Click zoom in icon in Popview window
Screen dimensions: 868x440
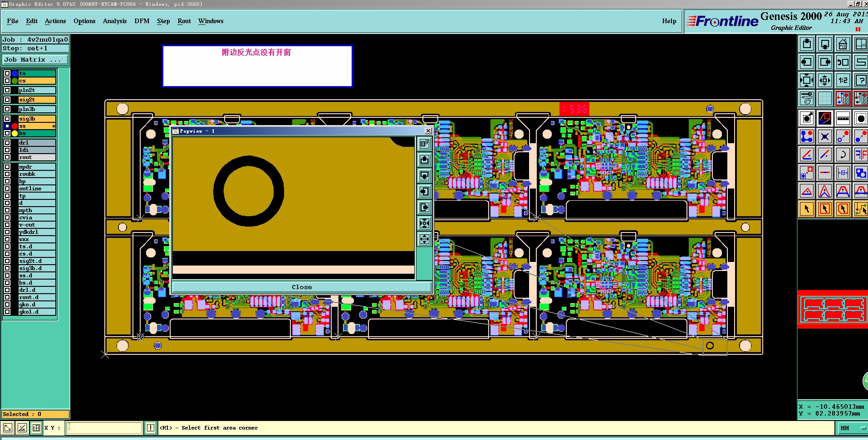424,223
